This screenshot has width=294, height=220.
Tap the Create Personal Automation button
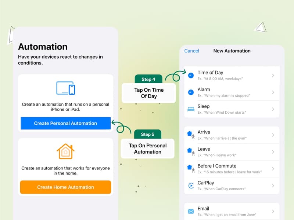[x=65, y=123]
